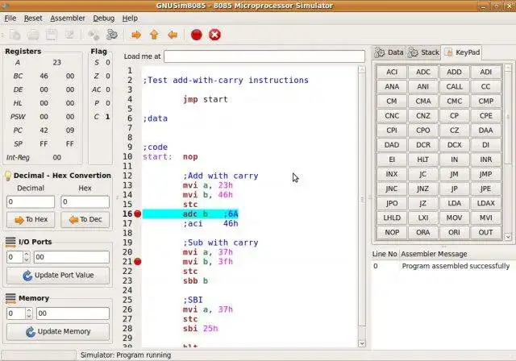Increase the I/O port address spinner
The image size is (516, 361).
click(x=27, y=254)
